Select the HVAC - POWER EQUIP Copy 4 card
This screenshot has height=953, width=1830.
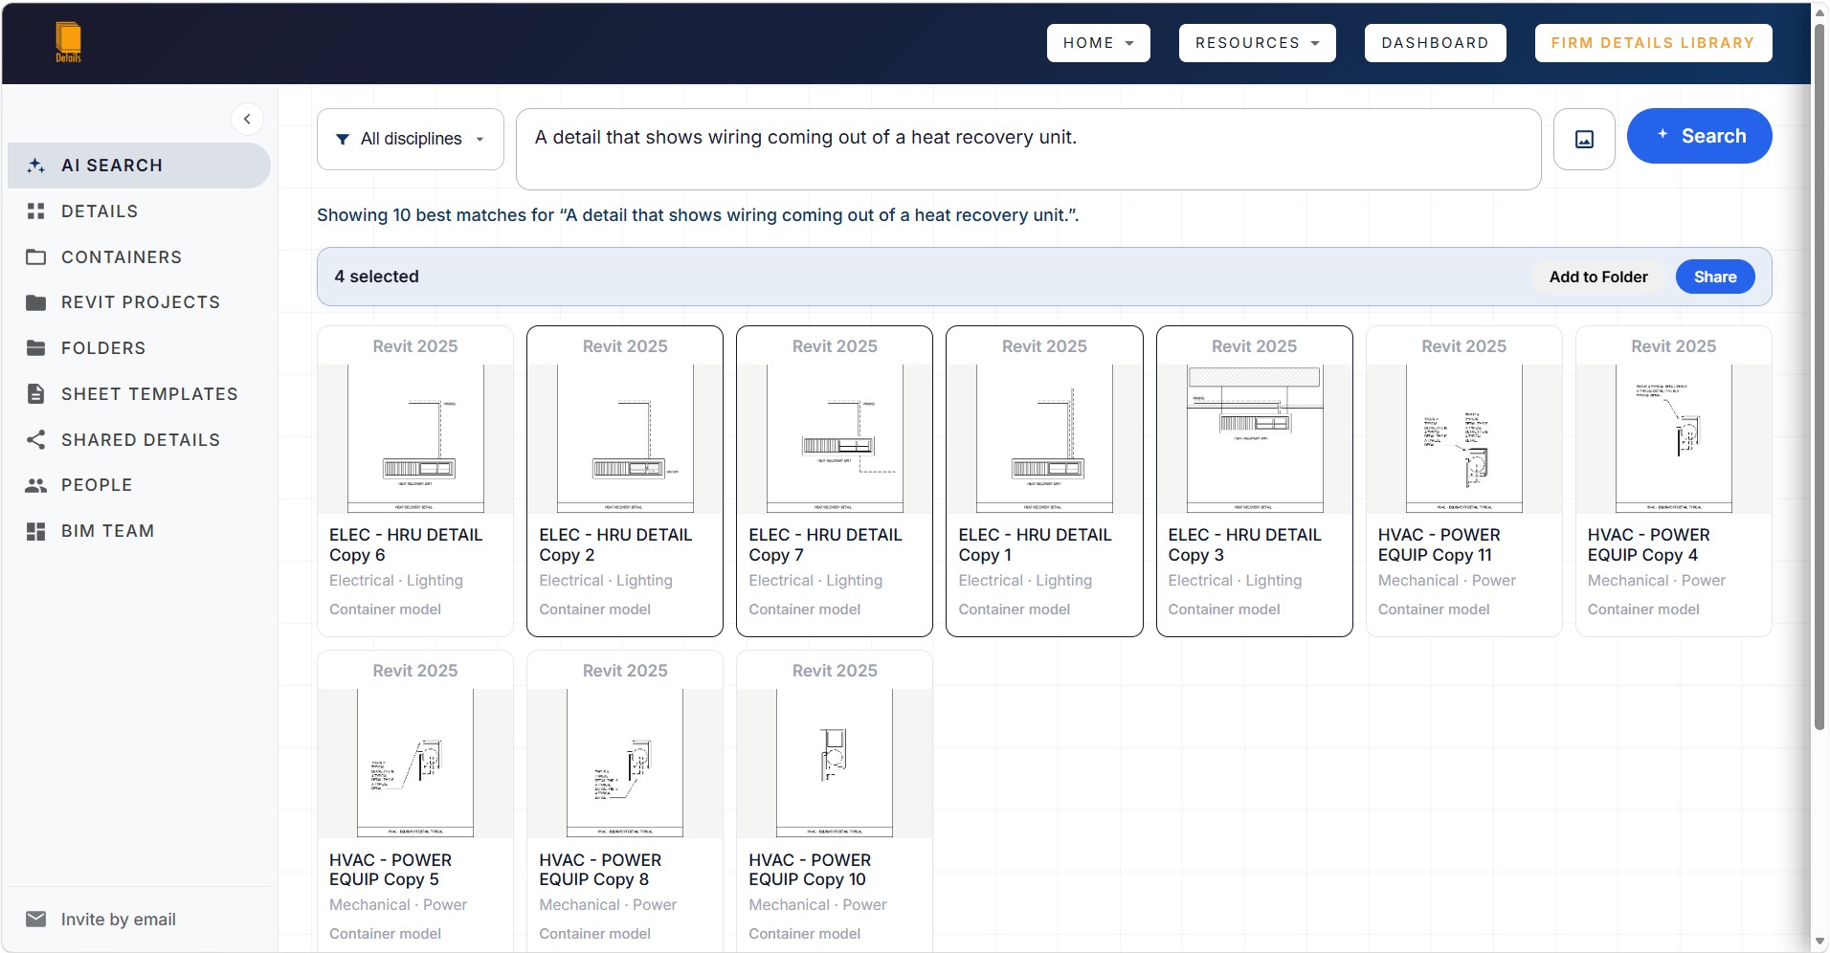tap(1673, 481)
